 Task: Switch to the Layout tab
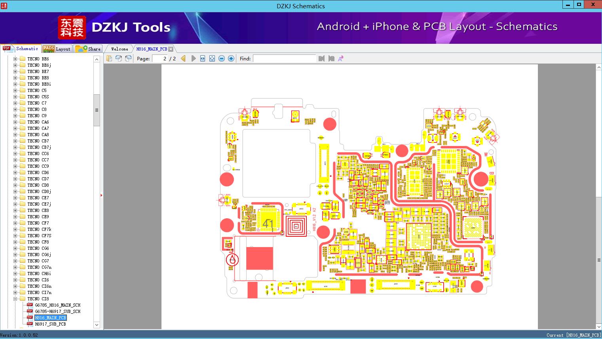[57, 49]
